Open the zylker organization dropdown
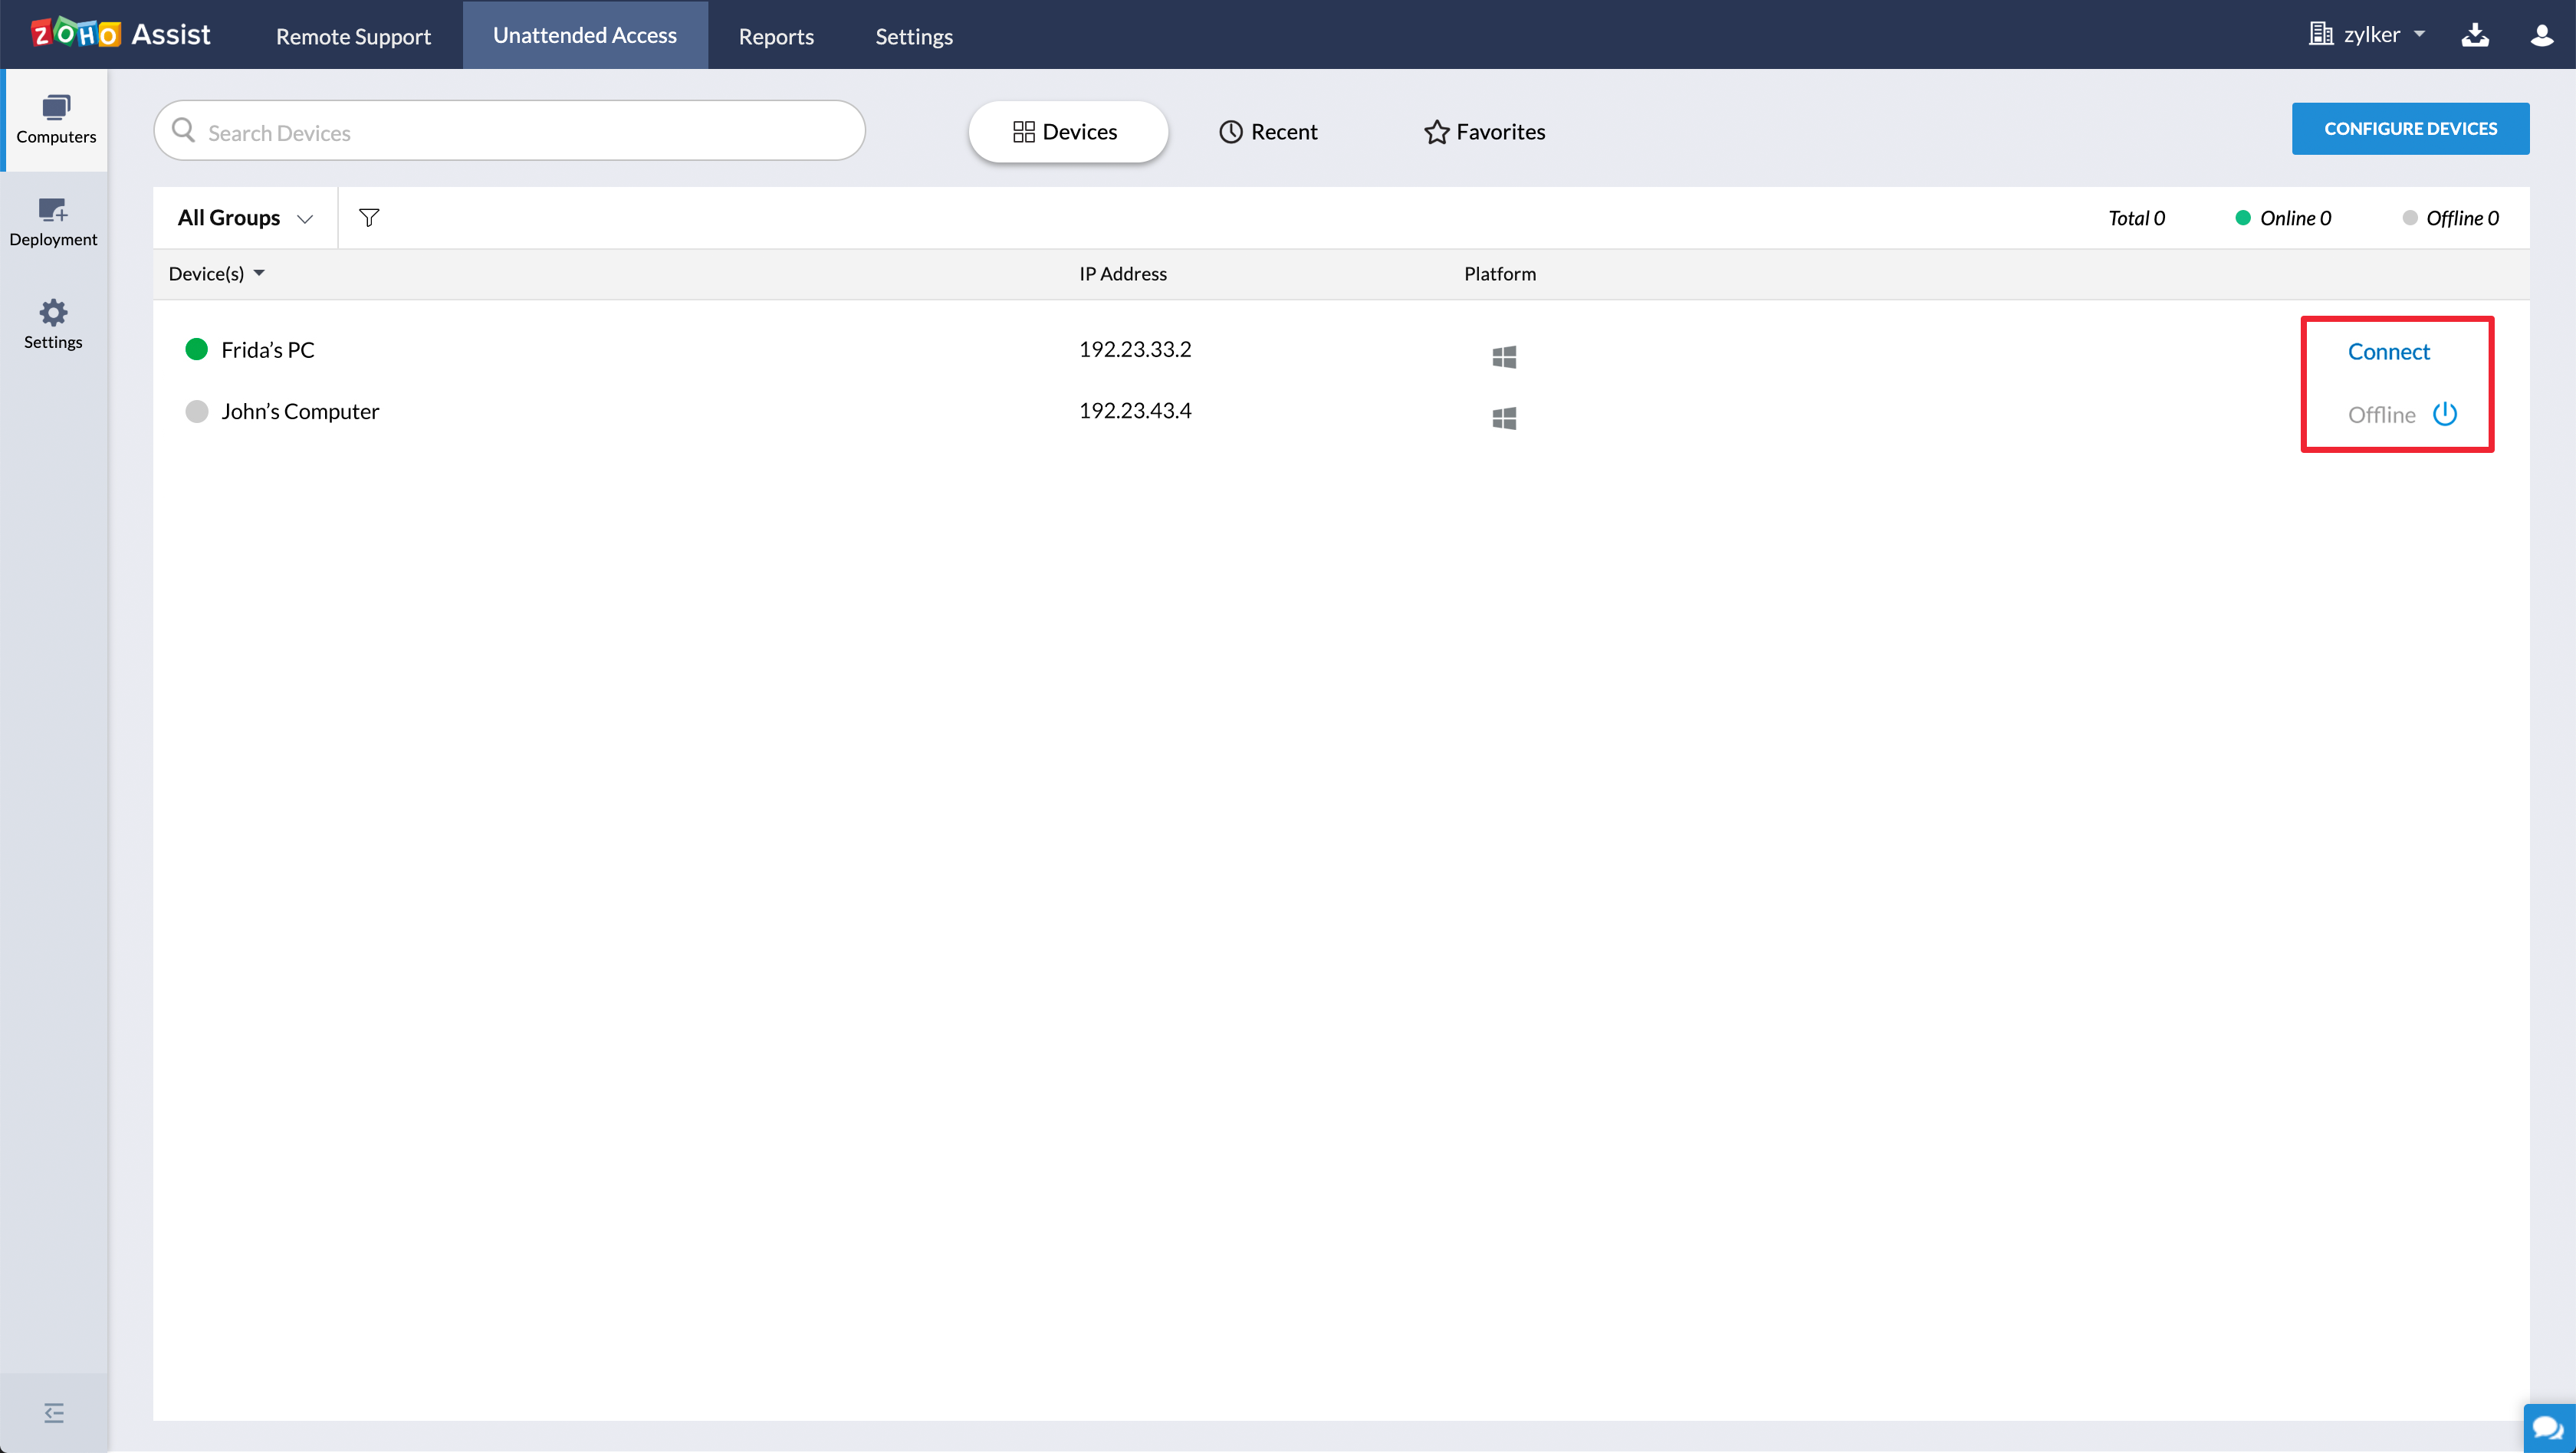The image size is (2576, 1453). 2367,35
